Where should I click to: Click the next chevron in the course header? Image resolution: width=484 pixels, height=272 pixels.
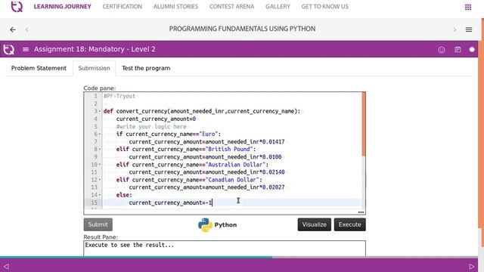click(455, 29)
